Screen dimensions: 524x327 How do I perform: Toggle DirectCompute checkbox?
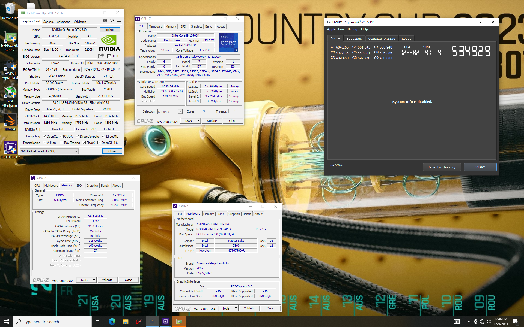pyautogui.click(x=78, y=137)
